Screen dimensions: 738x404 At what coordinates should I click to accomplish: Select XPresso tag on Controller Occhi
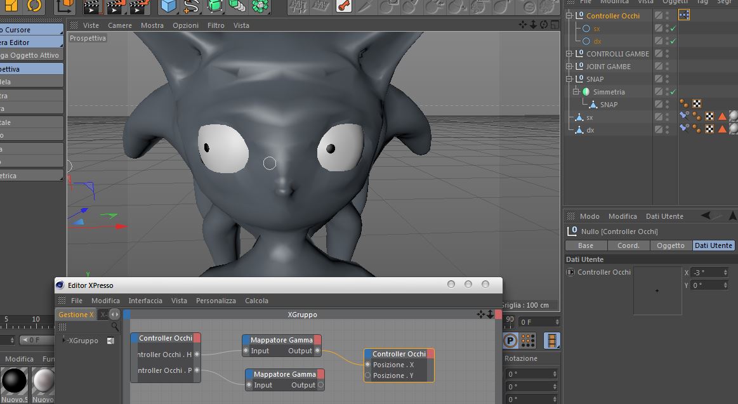click(x=684, y=15)
